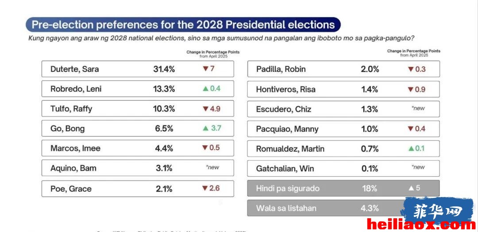Click the Pre-election preferences title banner

183,25
